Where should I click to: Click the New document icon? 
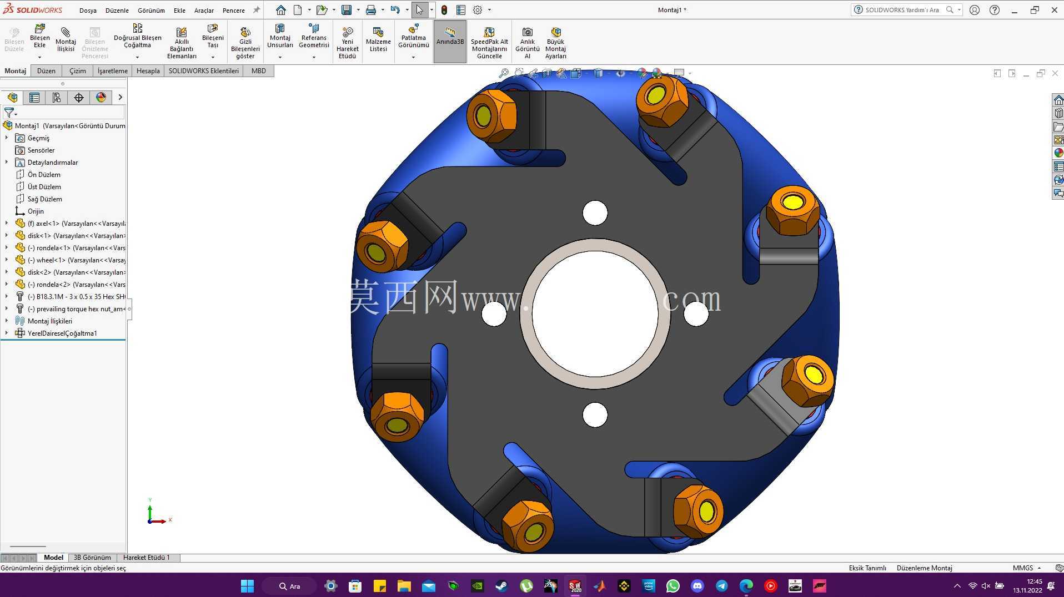[x=298, y=10]
